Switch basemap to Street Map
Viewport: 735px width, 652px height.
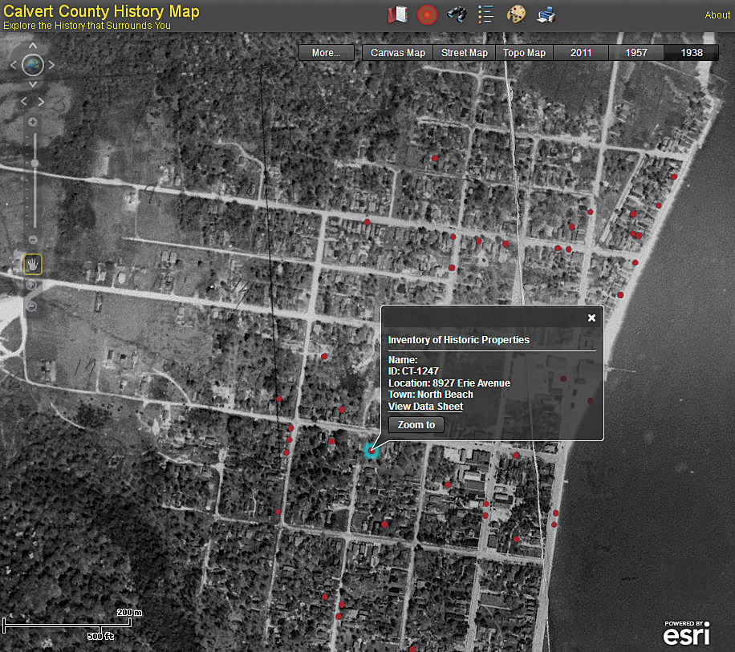coord(464,53)
